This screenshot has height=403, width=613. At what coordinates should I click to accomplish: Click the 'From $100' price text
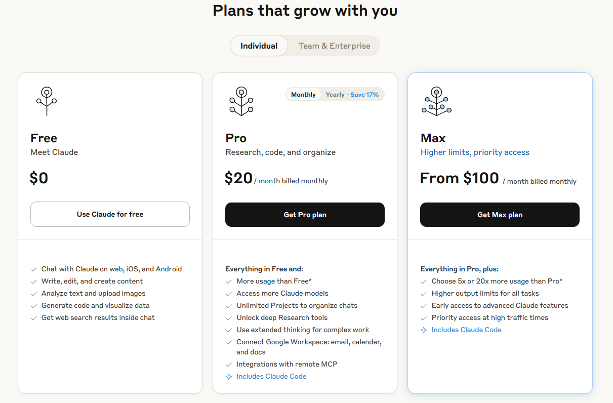(x=460, y=178)
